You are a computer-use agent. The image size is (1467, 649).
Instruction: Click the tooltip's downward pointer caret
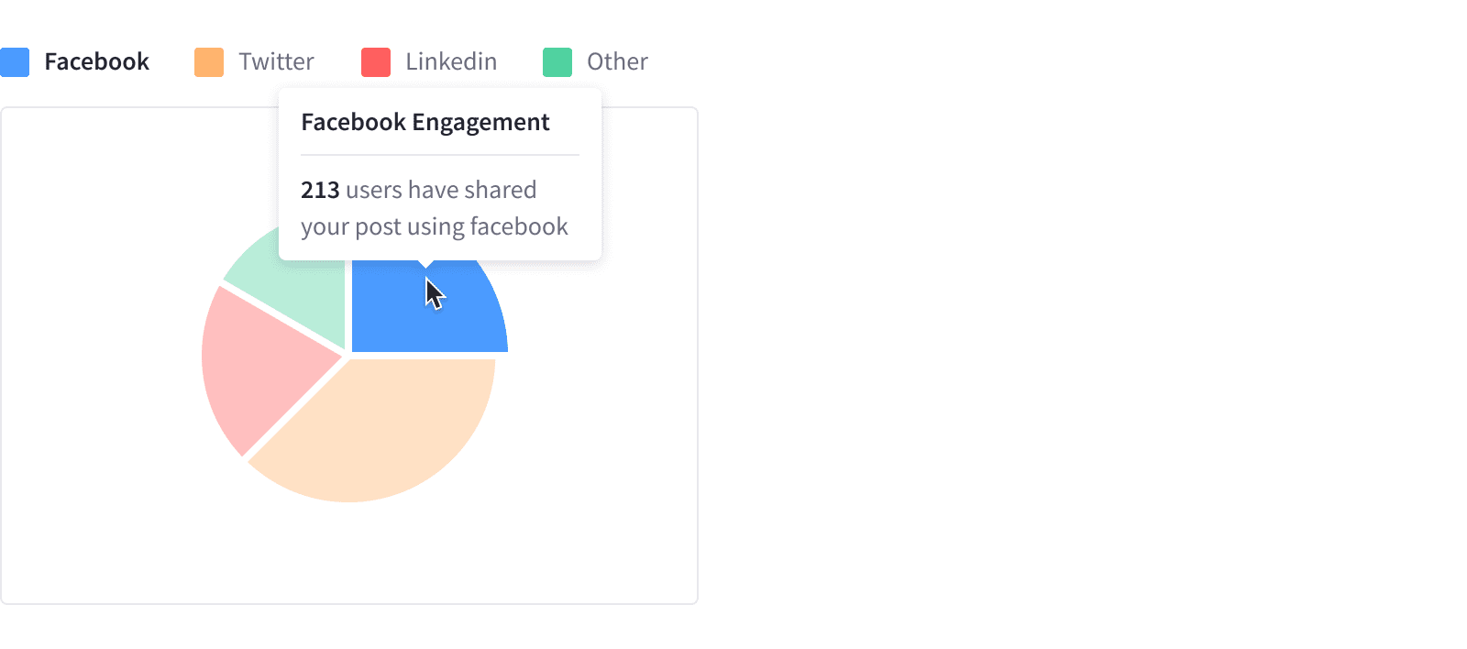pyautogui.click(x=425, y=264)
